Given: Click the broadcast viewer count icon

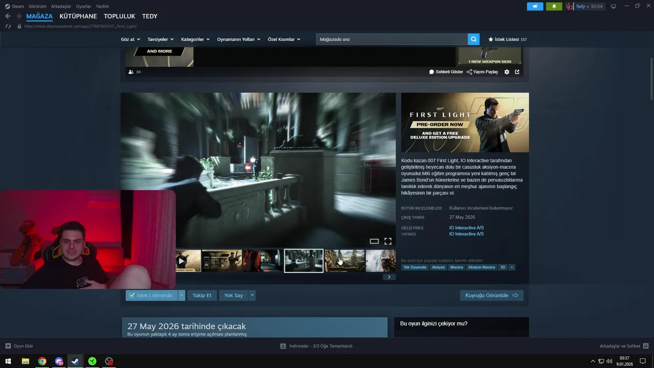Looking at the screenshot, I should (x=131, y=72).
